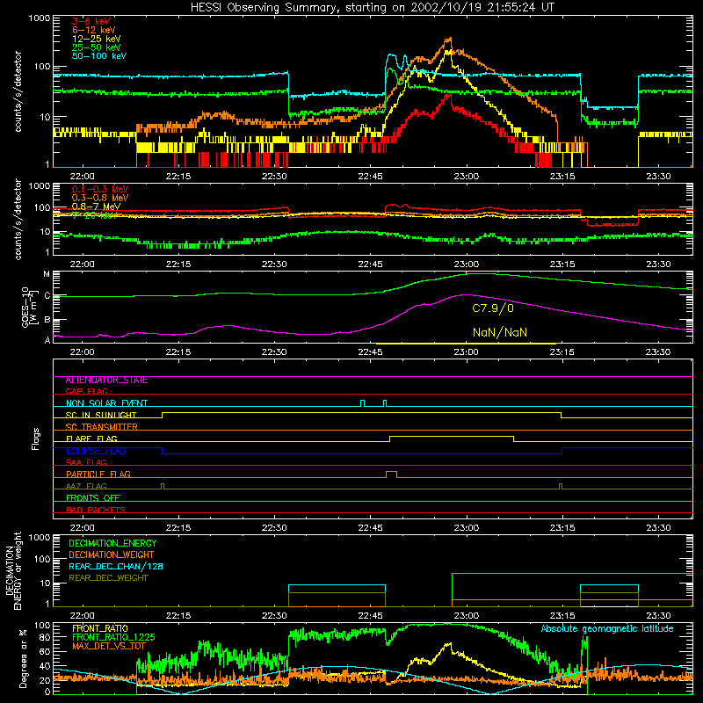703x703 pixels.
Task: Click the NaN/NaN annotation in GOES panel
Action: click(x=499, y=332)
